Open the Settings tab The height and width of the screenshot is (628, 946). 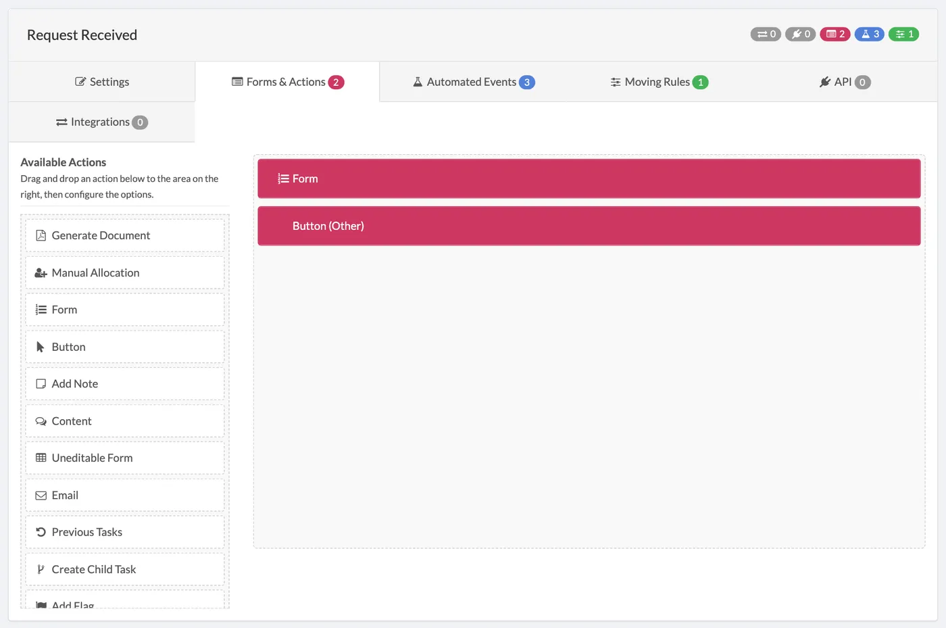(102, 82)
